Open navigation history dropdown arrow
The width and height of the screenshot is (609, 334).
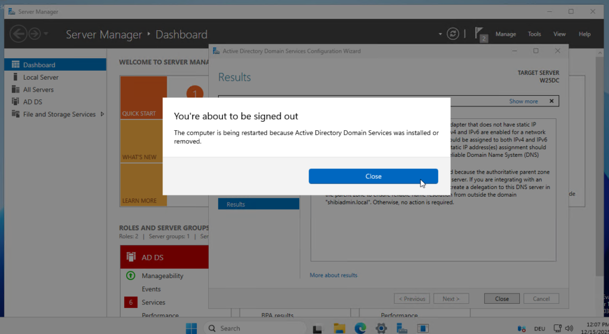coord(46,34)
